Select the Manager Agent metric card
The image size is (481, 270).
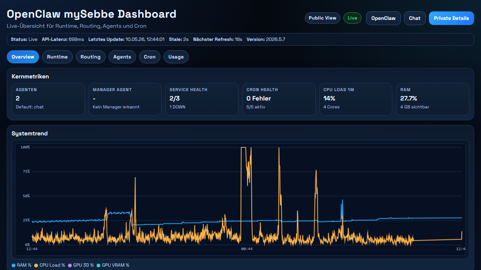[125, 99]
